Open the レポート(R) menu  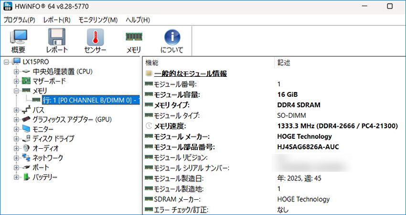(x=57, y=20)
